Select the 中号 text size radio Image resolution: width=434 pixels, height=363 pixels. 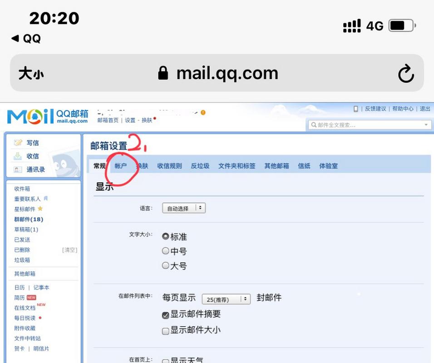165,251
